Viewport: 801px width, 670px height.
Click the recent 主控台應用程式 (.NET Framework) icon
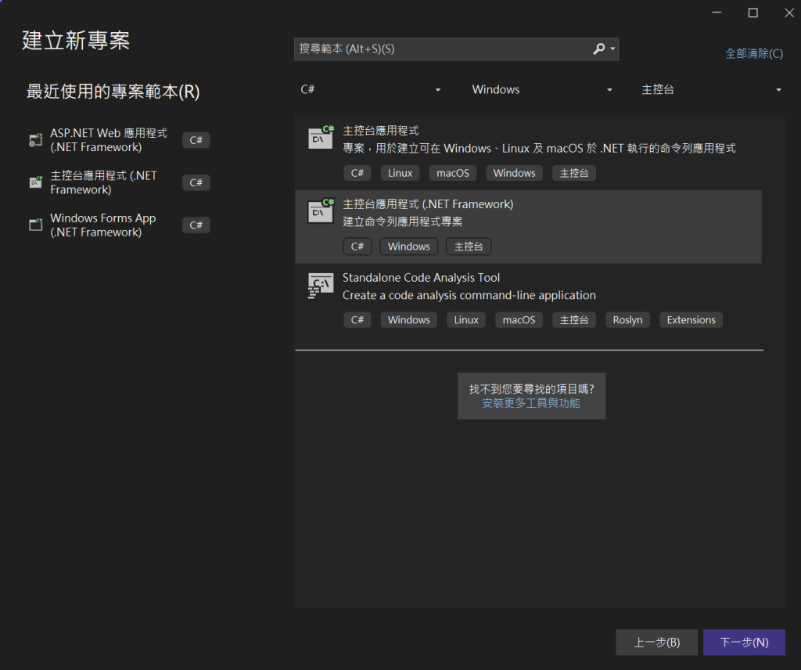pyautogui.click(x=35, y=182)
